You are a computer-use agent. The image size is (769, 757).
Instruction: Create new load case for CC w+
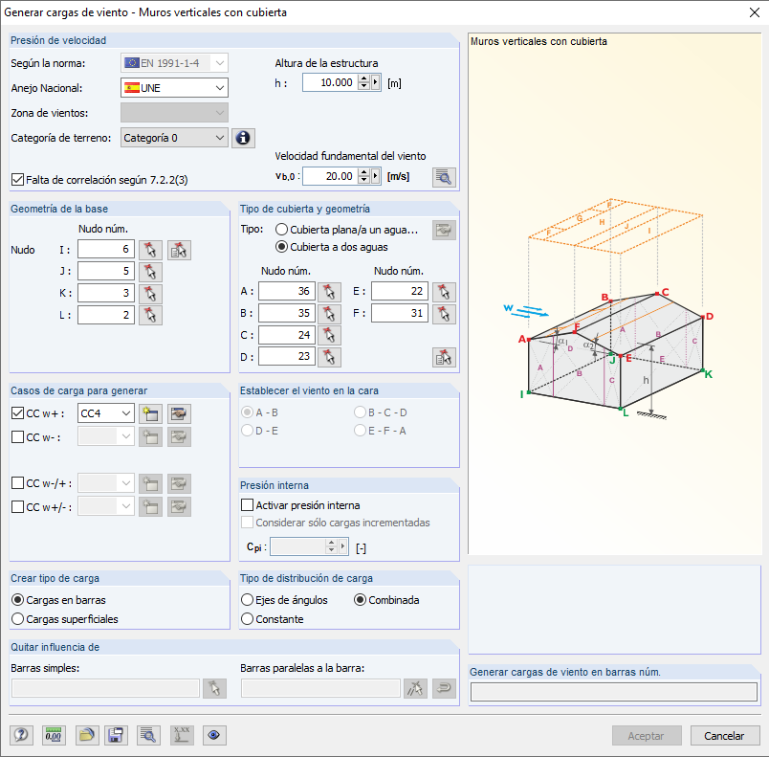pyautogui.click(x=150, y=414)
